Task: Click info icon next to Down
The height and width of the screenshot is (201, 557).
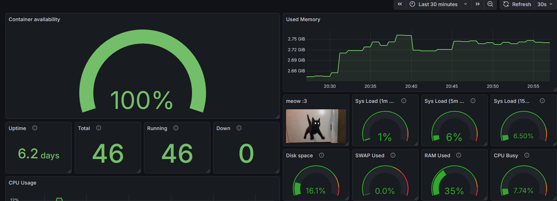Action: point(239,128)
